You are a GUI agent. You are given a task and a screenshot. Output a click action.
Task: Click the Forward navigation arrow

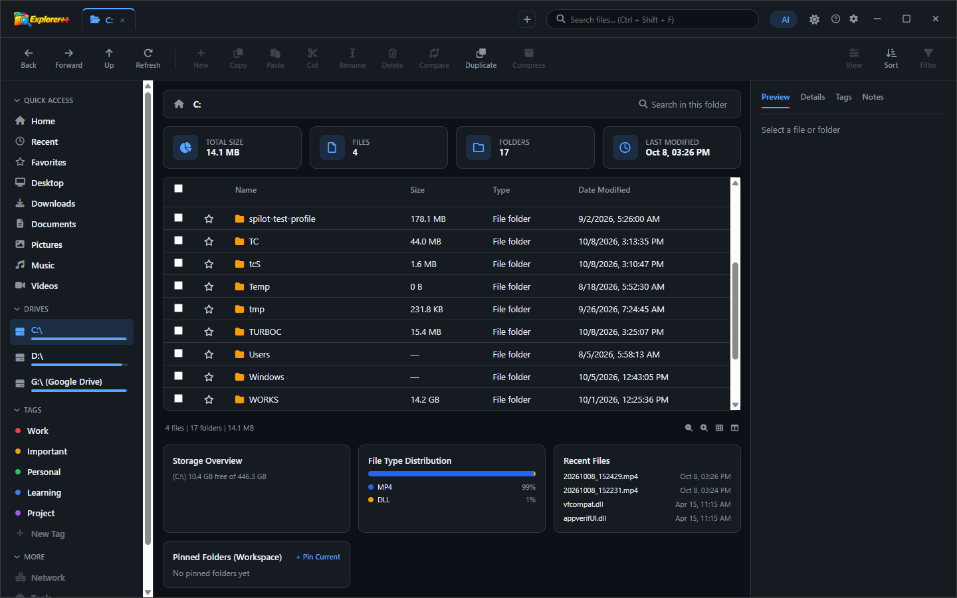pos(68,58)
